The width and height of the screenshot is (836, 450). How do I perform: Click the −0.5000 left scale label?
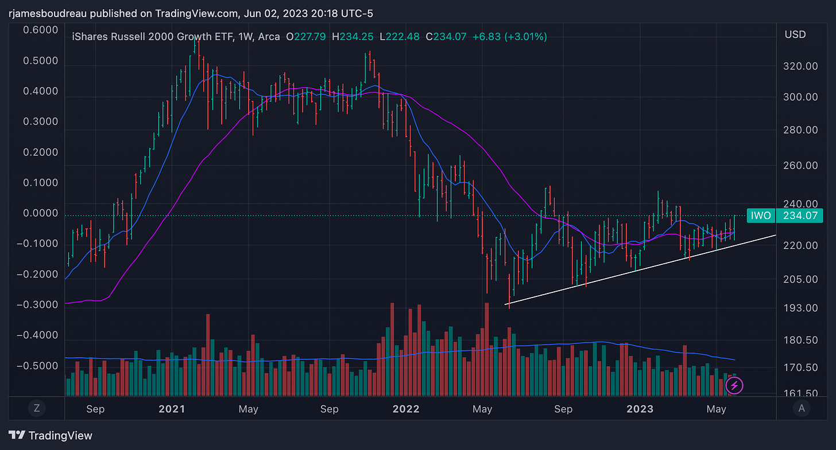pyautogui.click(x=37, y=366)
